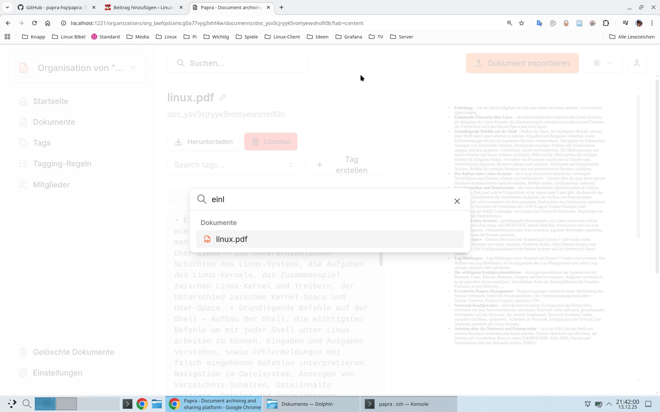
Task: Open Startseite in the sidebar
Action: coord(51,101)
